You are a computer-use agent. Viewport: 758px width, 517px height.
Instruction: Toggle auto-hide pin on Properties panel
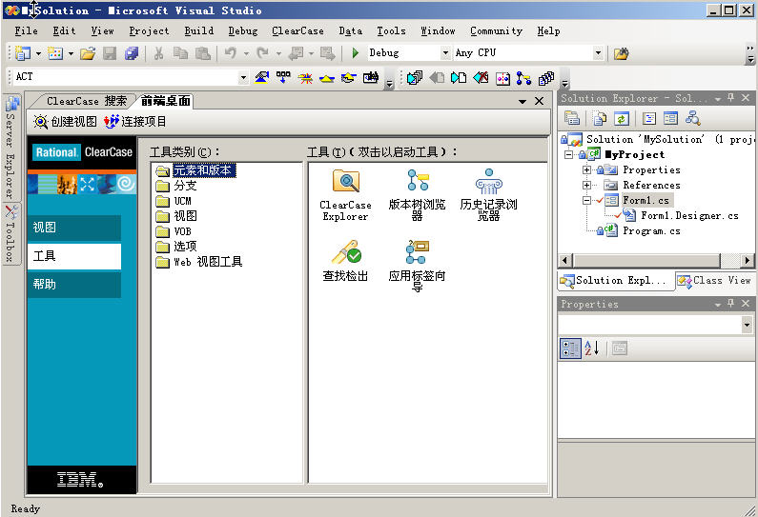point(731,303)
